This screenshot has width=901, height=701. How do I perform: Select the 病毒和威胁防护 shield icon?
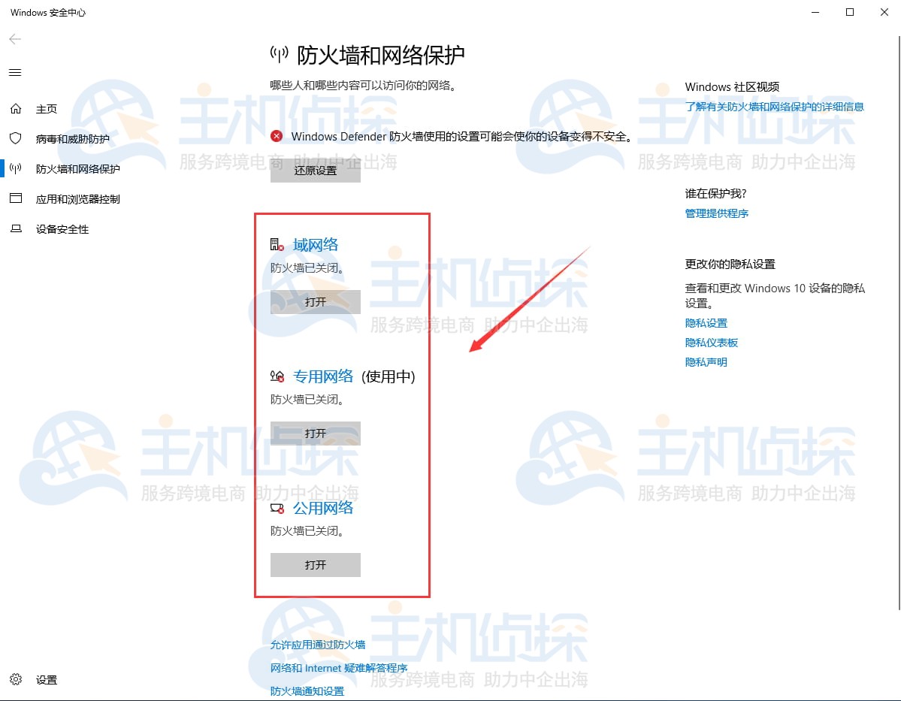pos(15,138)
